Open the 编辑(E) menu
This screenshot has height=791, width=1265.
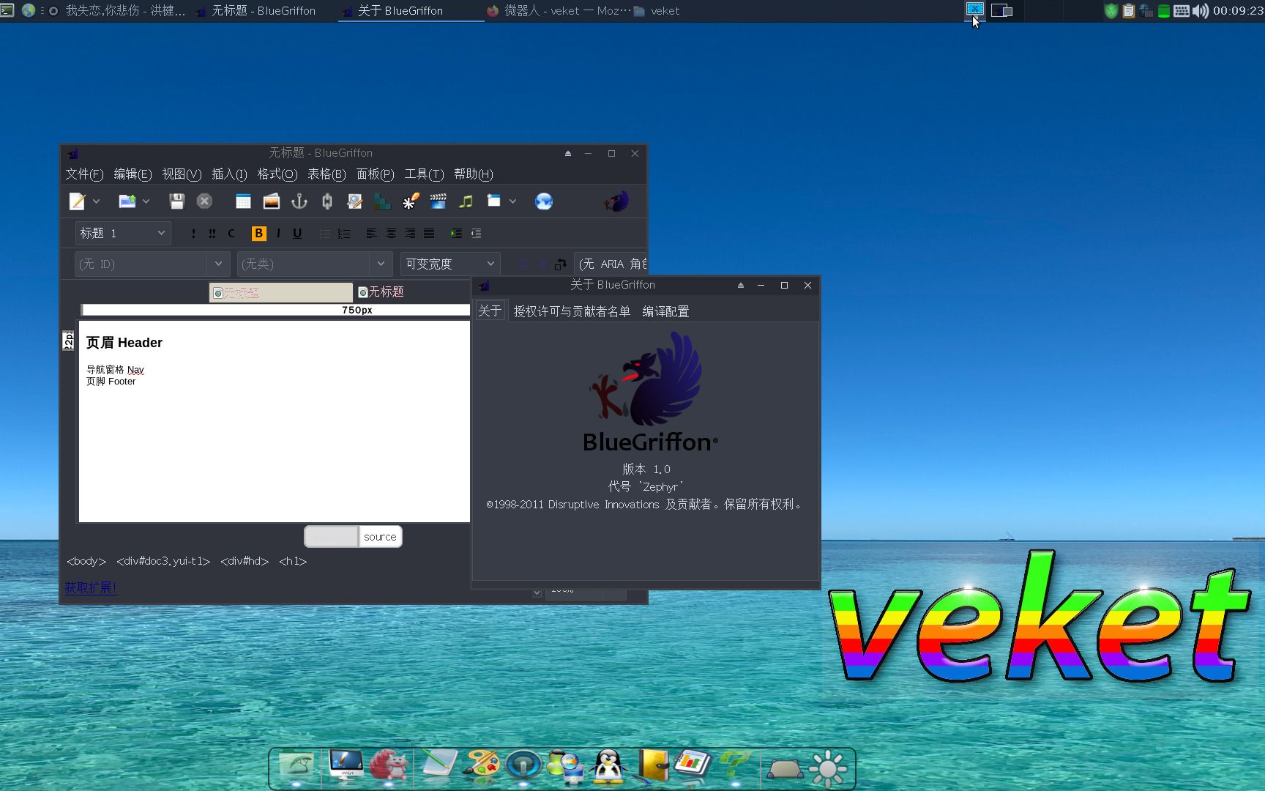pos(133,174)
